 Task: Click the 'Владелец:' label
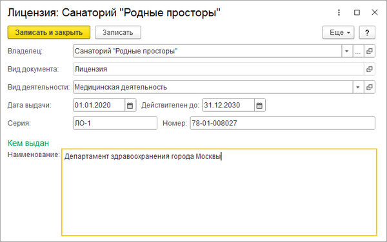click(x=25, y=51)
